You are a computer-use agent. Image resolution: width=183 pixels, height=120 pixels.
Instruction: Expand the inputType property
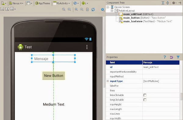click(108, 81)
